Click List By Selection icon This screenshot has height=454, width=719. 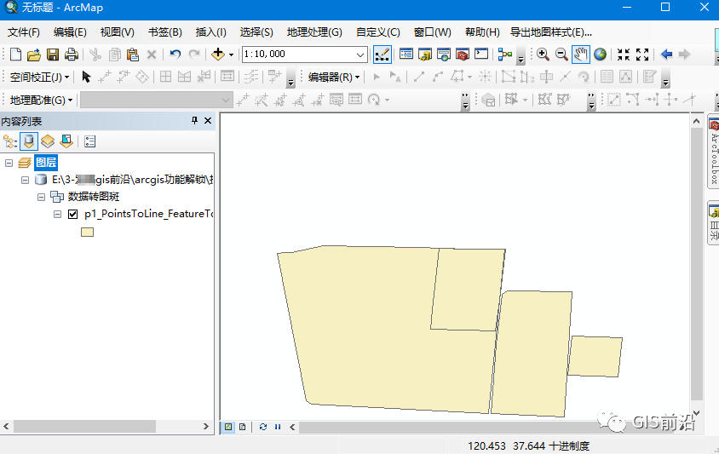pos(66,141)
